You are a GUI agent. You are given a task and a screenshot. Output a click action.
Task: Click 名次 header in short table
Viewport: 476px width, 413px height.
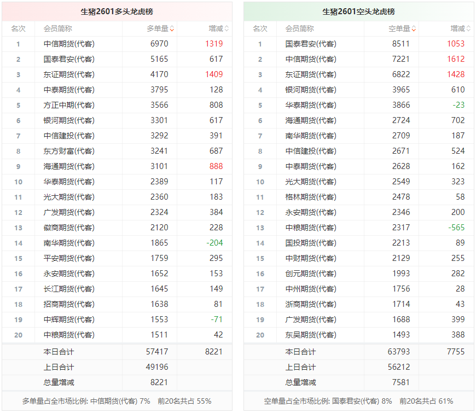tap(260, 29)
